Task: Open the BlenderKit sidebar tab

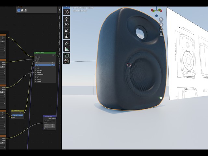Action: (x=59, y=52)
